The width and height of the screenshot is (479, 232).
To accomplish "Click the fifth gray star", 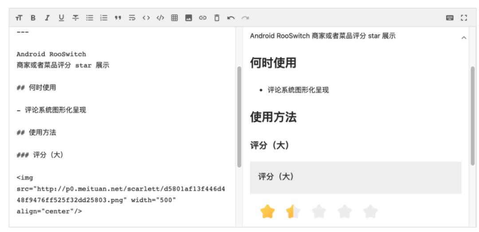I will tap(370, 212).
